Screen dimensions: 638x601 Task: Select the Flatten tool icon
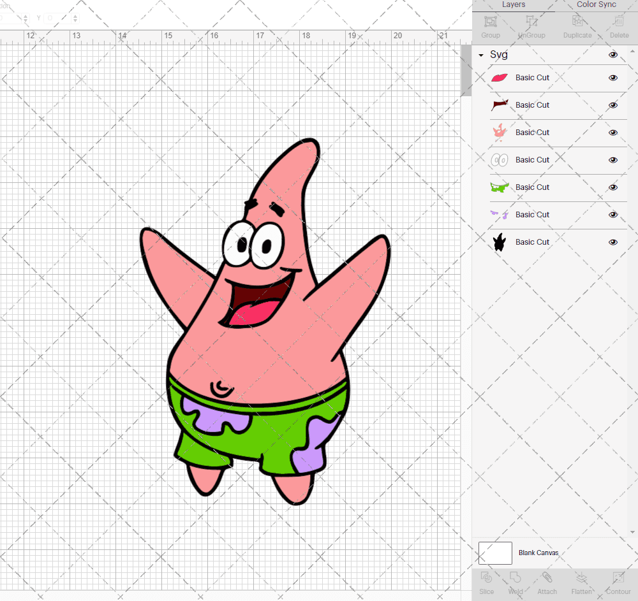pos(581,577)
